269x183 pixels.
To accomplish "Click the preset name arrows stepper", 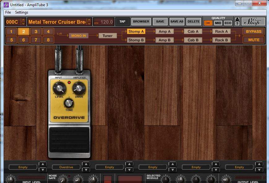I will [x=89, y=22].
